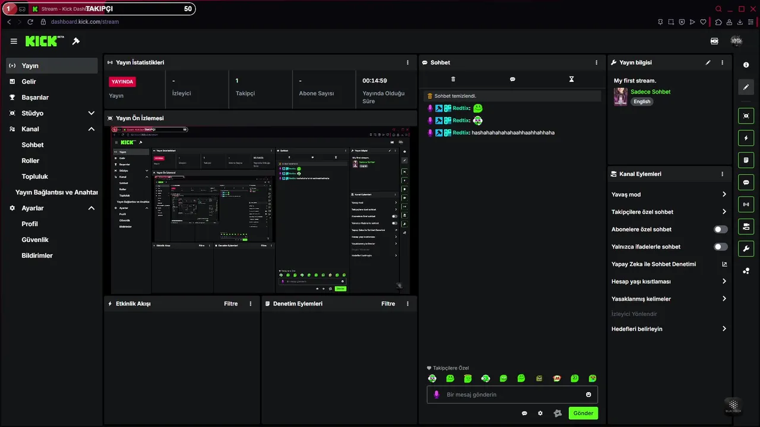The width and height of the screenshot is (760, 427).
Task: Open the browser extensions puzzle icon
Action: coord(718,22)
